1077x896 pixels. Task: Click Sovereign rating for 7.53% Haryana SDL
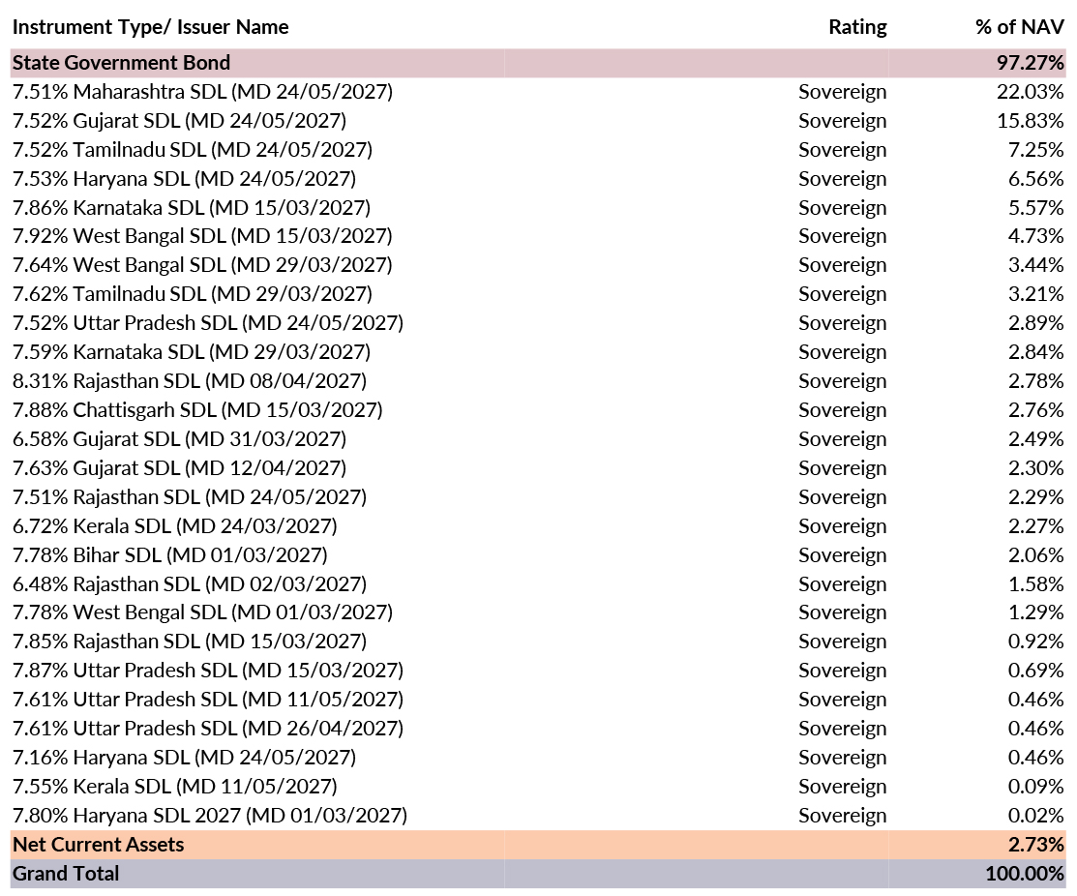coord(842,179)
